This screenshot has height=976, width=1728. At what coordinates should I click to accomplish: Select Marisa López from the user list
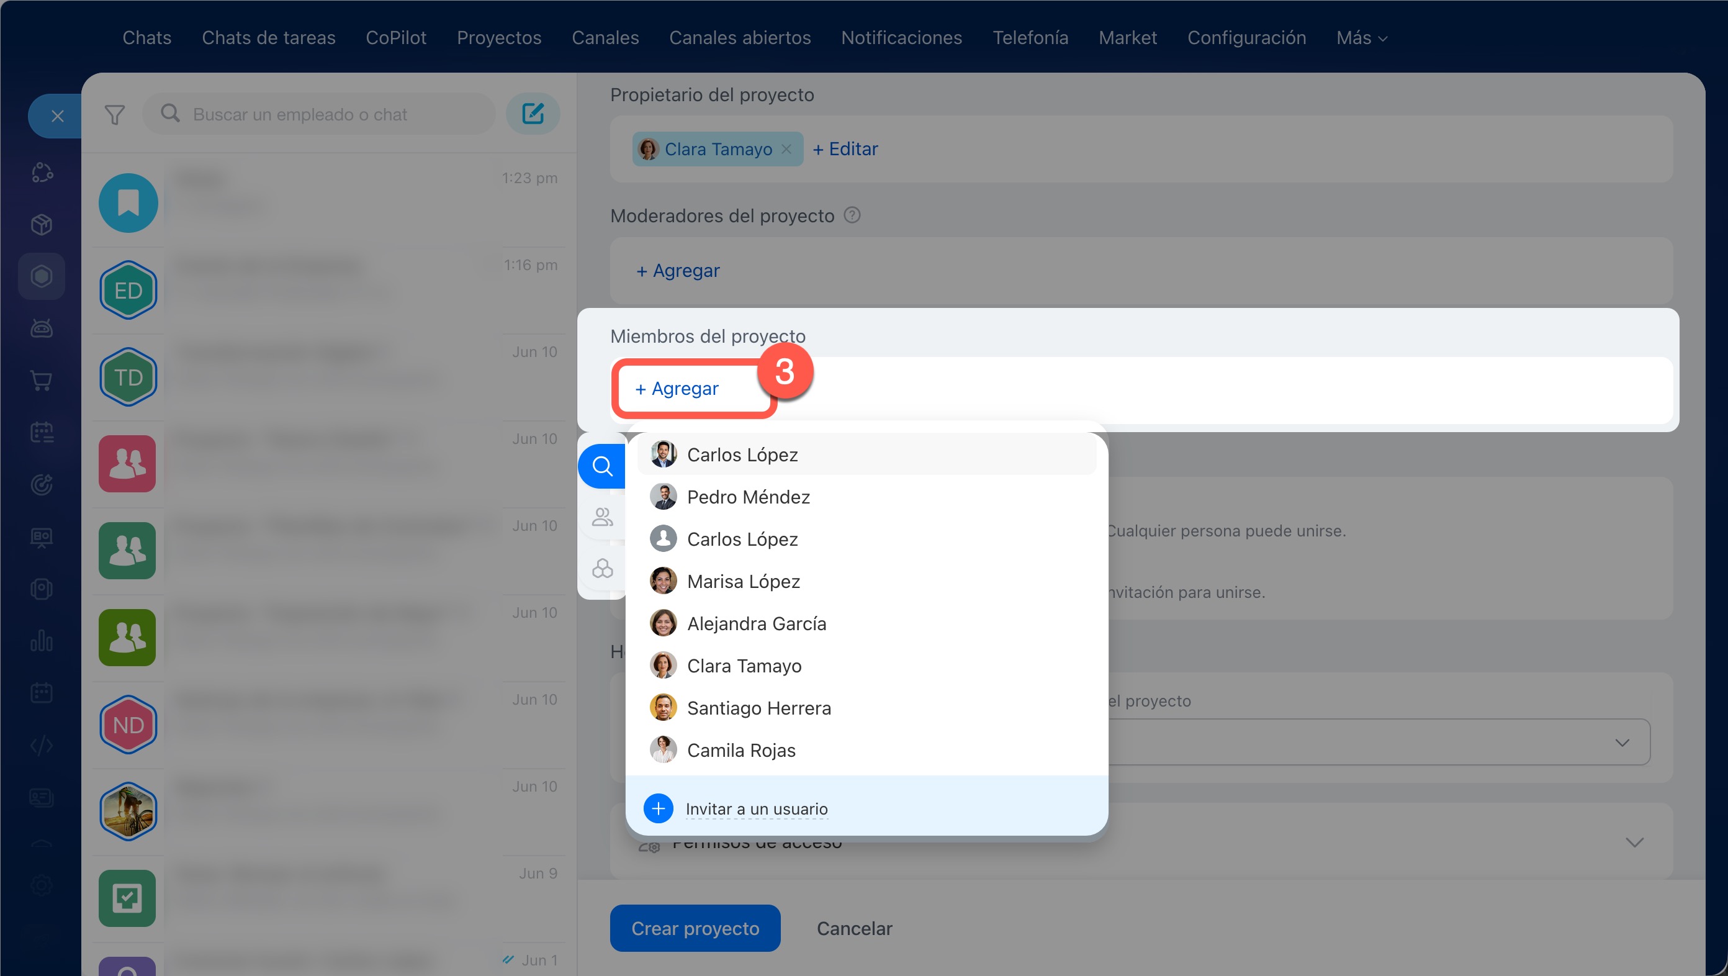[866, 581]
